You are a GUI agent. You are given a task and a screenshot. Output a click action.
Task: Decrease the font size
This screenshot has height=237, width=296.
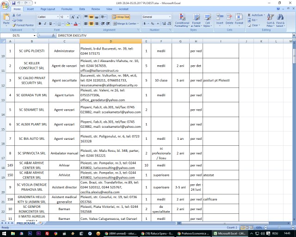78,17
